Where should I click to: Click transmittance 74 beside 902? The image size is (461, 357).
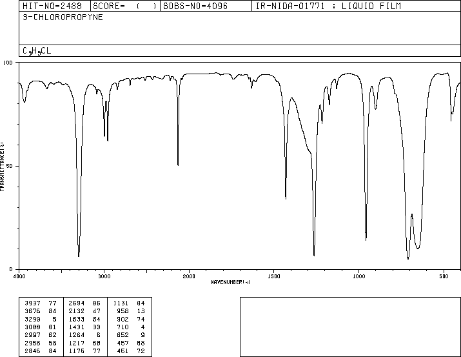point(141,319)
